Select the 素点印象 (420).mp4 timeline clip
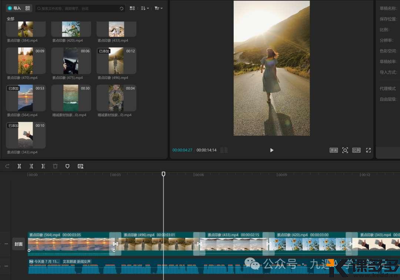 pyautogui.click(x=310, y=244)
